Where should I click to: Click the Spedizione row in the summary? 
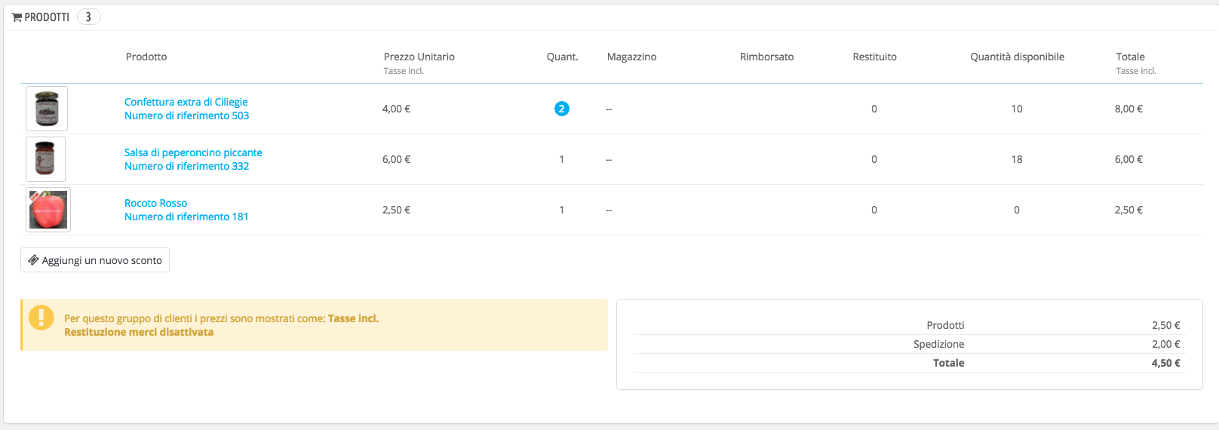click(938, 344)
